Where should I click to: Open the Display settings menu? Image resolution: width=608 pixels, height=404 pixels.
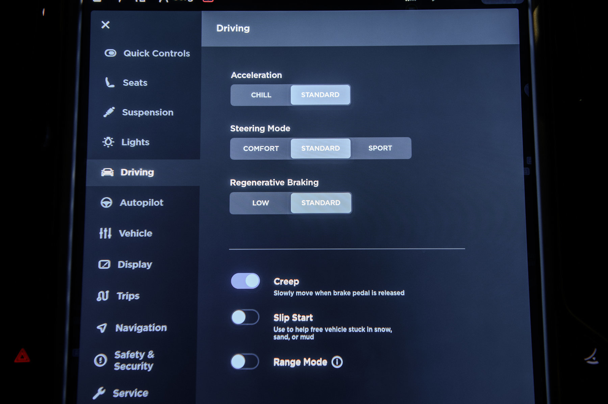[134, 264]
